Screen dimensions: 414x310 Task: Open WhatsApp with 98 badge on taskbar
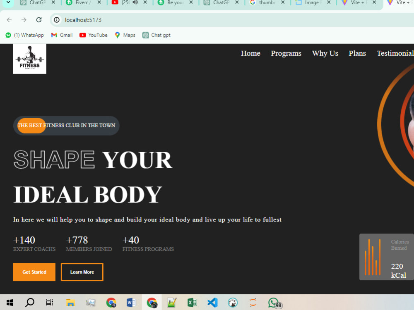pos(275,303)
